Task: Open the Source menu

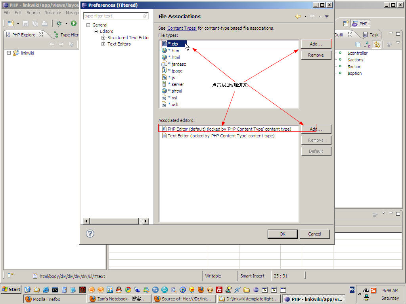Action: [33, 13]
